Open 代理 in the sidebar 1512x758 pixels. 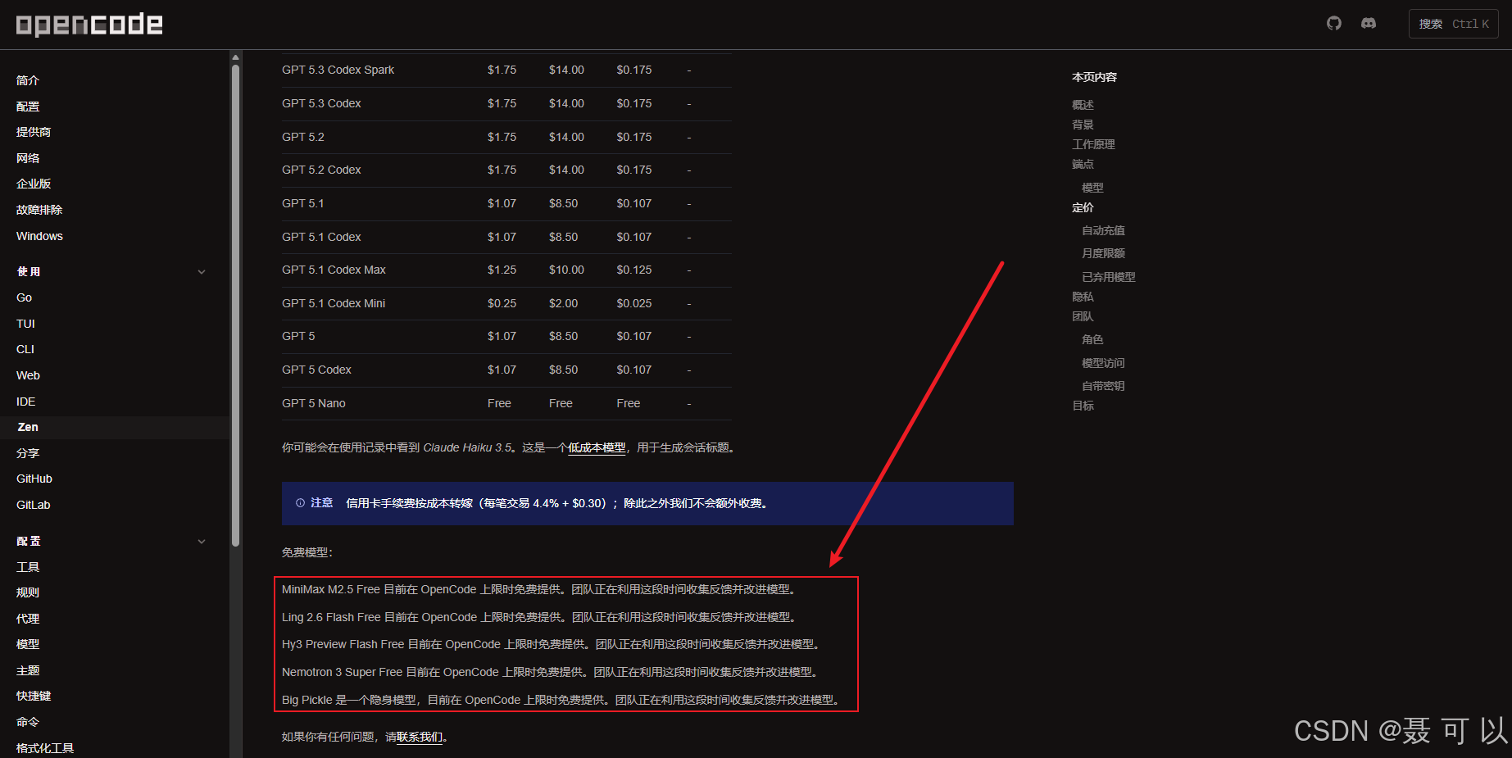(x=28, y=619)
